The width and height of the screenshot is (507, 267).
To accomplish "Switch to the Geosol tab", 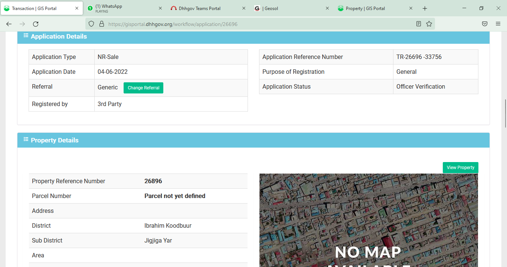I will coord(292,8).
